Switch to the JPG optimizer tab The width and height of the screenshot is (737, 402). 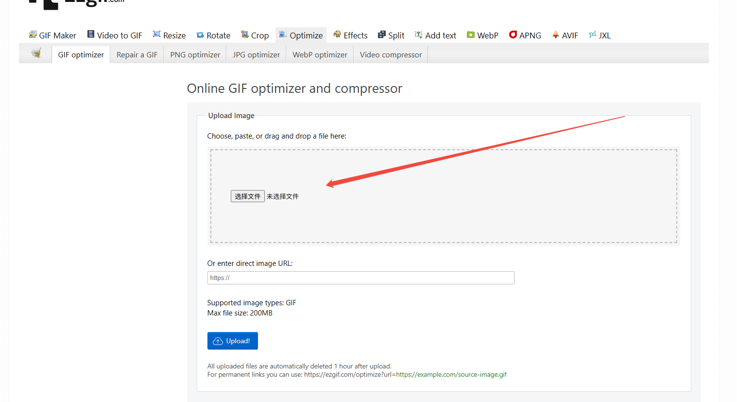257,54
